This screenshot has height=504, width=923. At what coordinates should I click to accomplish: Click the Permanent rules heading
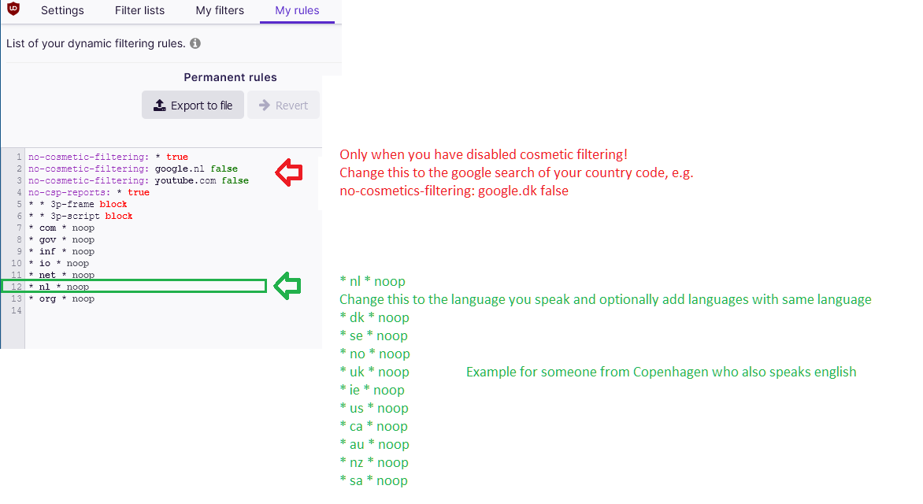[230, 77]
